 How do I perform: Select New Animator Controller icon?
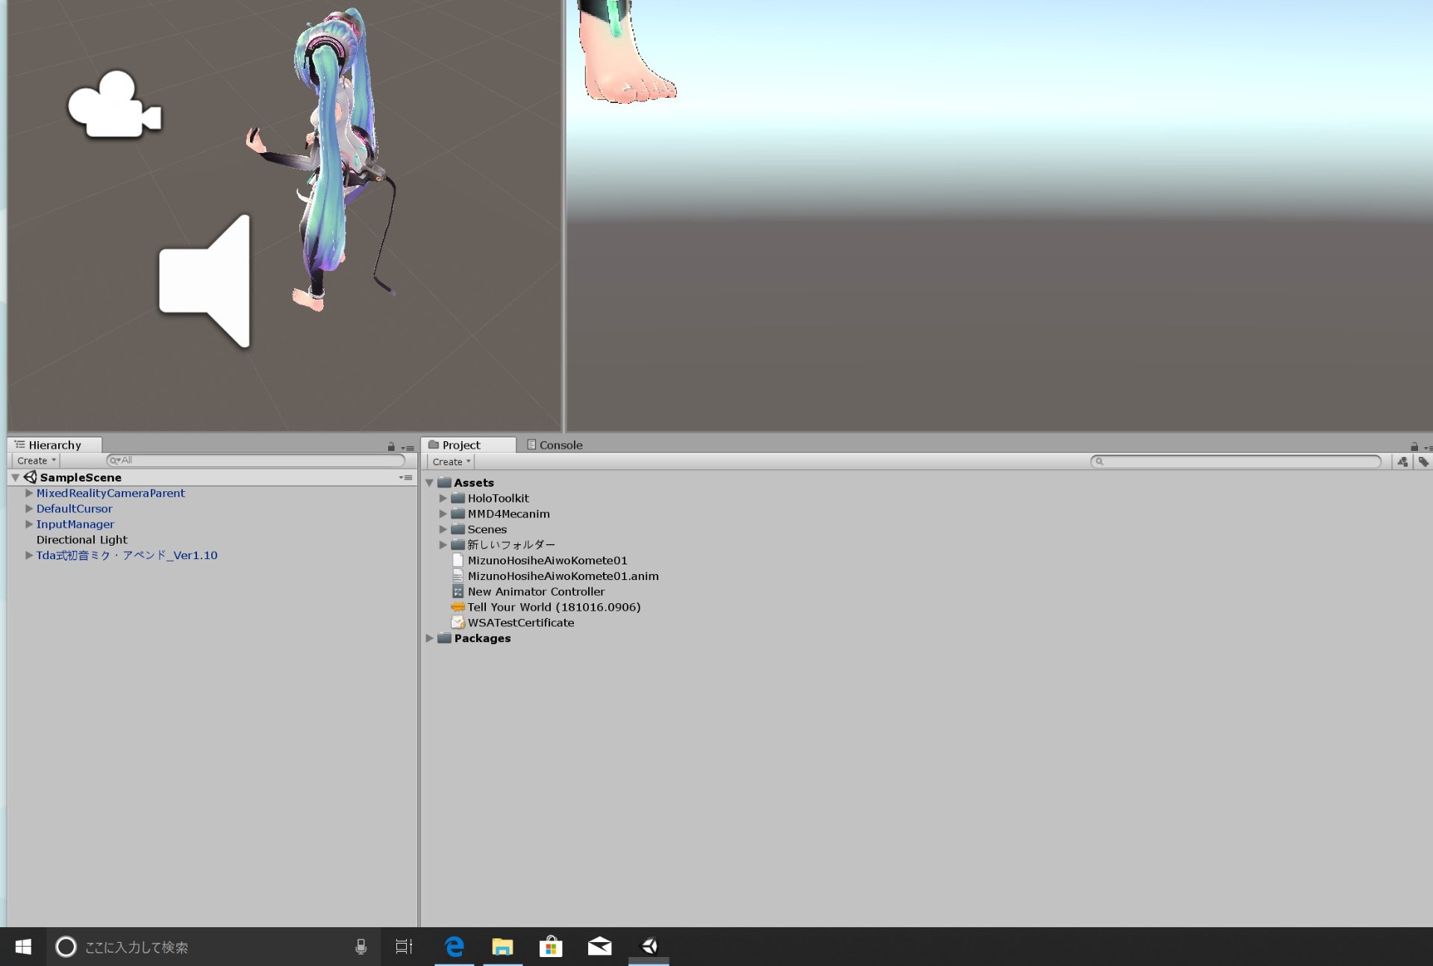pyautogui.click(x=458, y=592)
